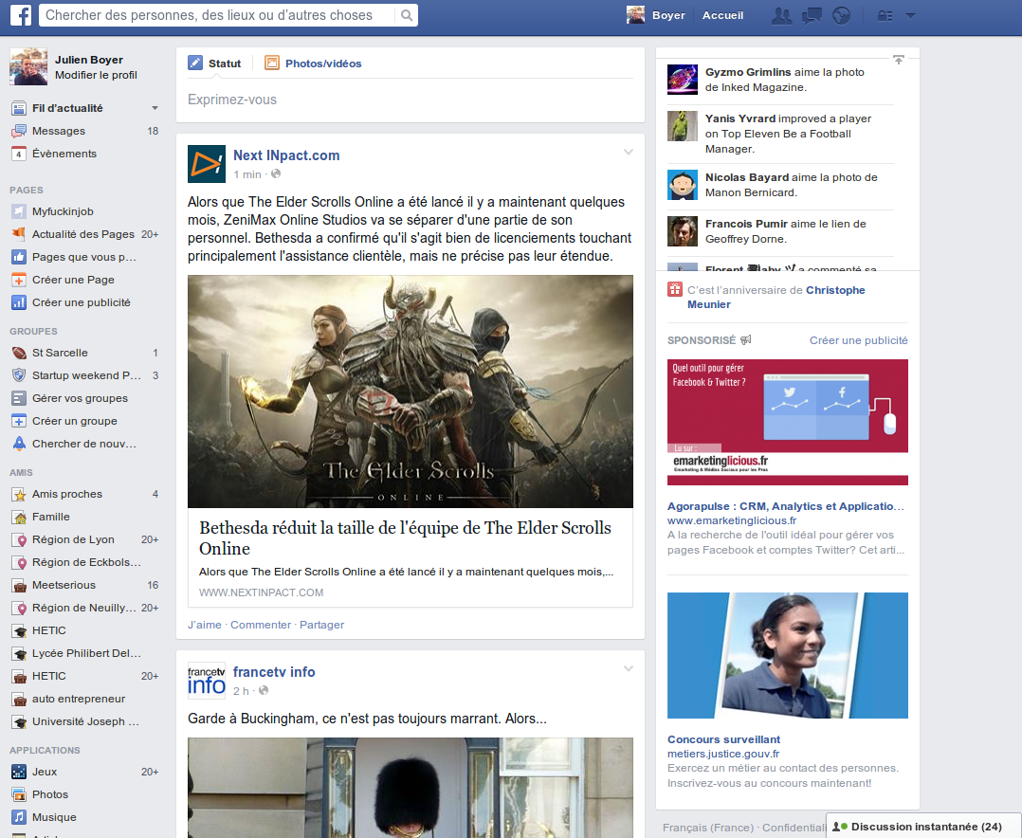Click Créer une publicité link in sponsored section
The height and width of the screenshot is (838, 1022).
858,340
